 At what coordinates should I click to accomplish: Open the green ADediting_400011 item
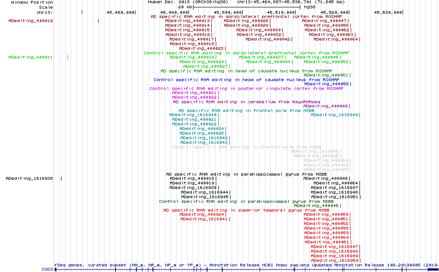[x=31, y=57]
